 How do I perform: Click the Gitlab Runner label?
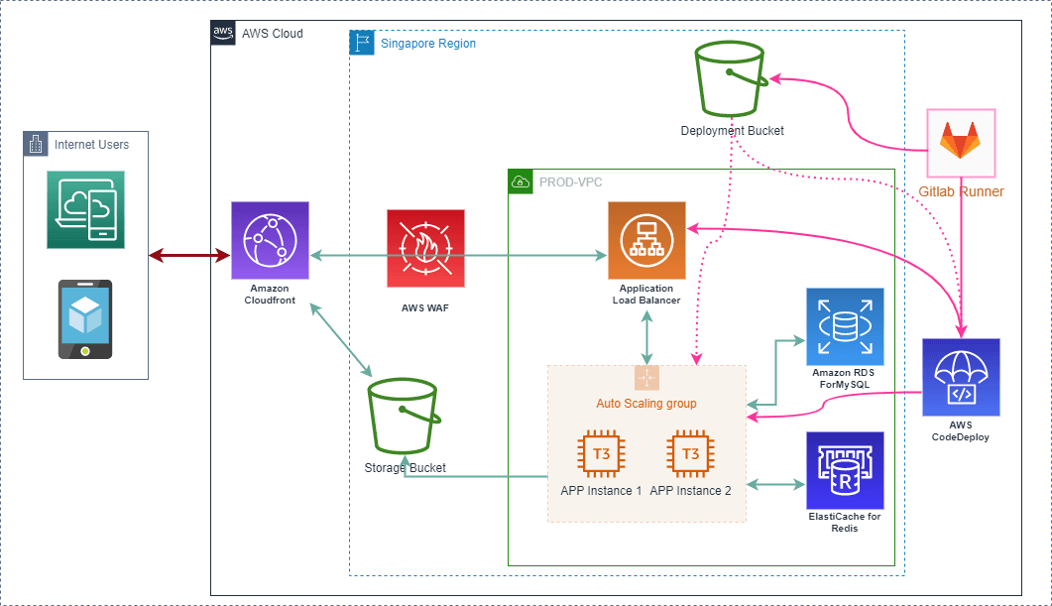(962, 192)
